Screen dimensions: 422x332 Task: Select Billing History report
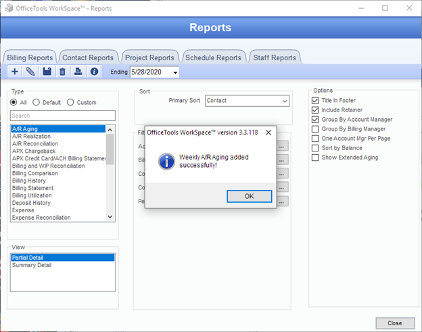point(58,181)
